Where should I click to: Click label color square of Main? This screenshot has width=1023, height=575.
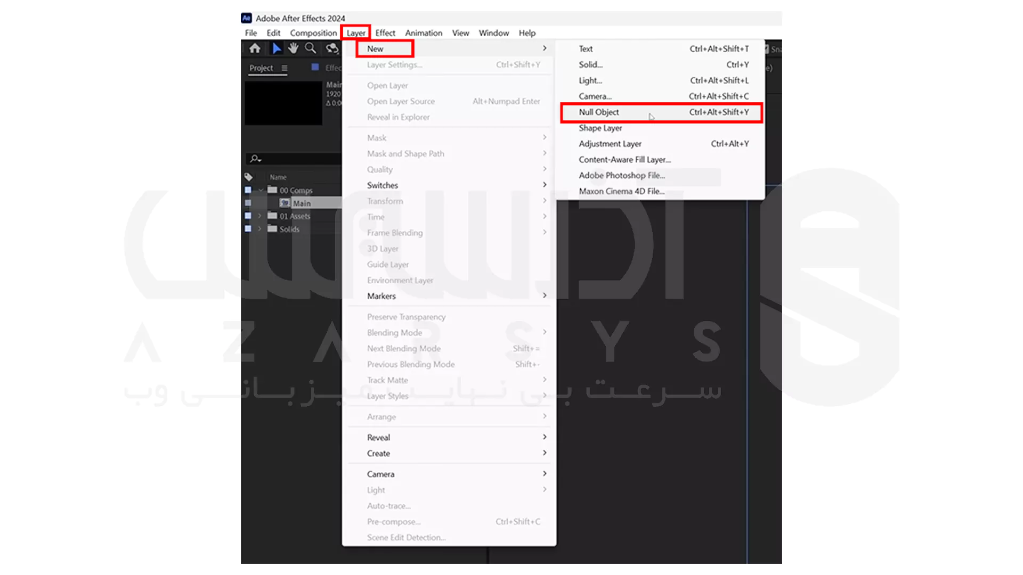[x=248, y=203]
